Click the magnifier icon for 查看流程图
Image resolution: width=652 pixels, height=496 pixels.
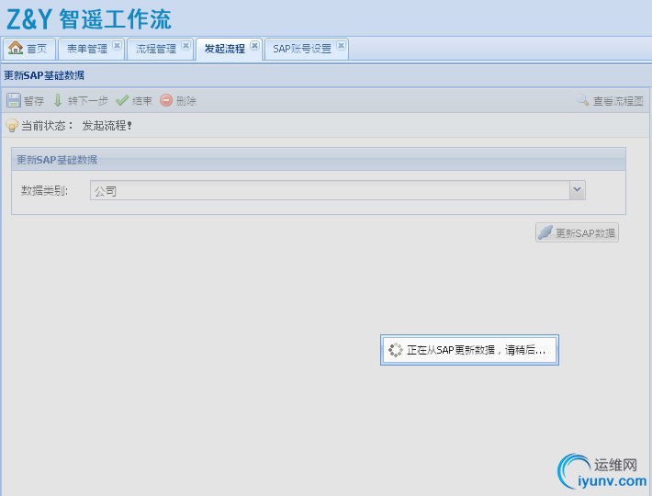pos(583,100)
